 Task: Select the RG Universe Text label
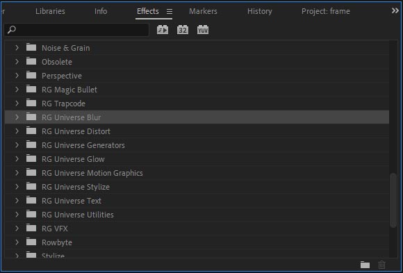pos(72,201)
